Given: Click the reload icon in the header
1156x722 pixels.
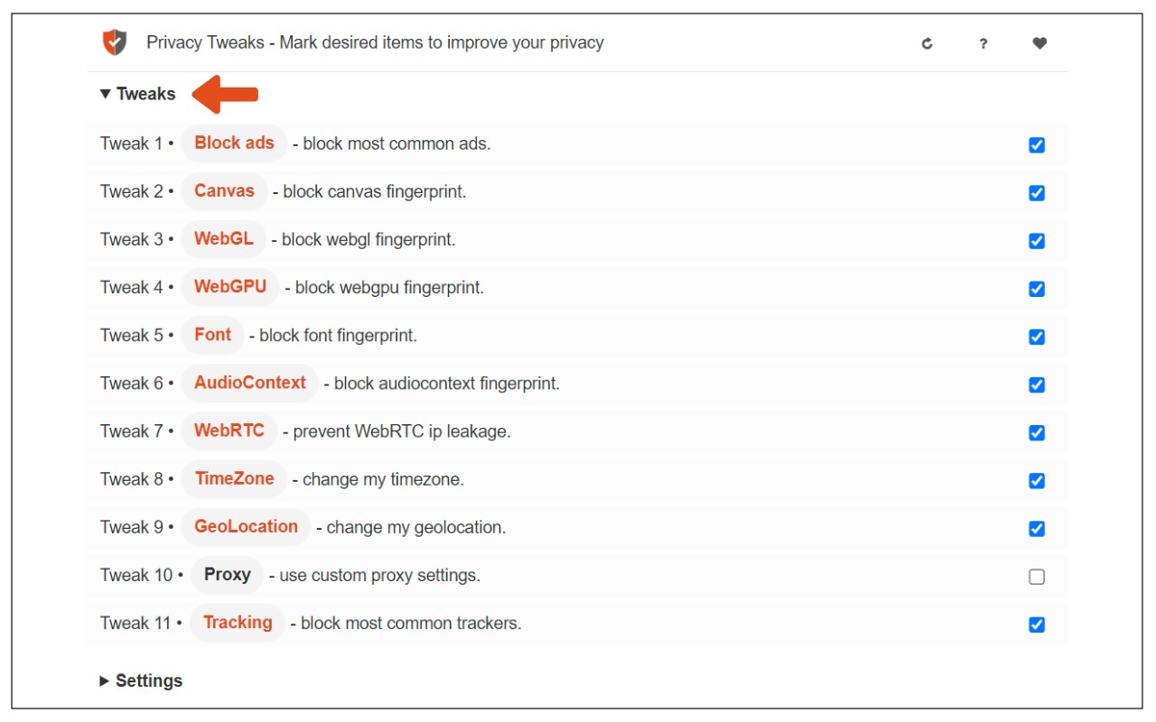Looking at the screenshot, I should tap(927, 43).
